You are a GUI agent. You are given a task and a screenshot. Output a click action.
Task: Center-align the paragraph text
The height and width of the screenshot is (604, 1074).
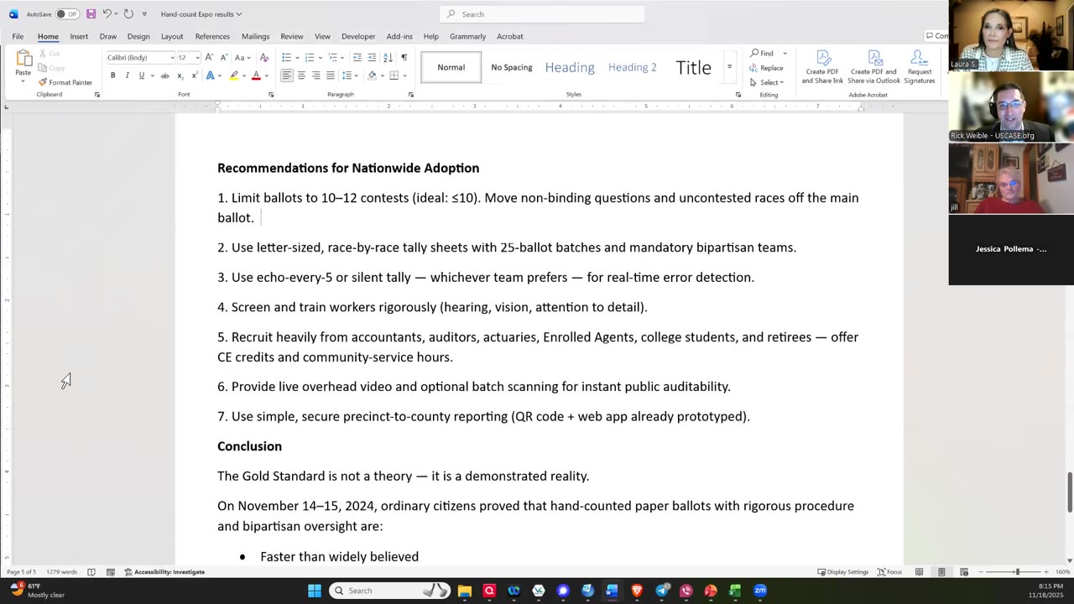[301, 75]
